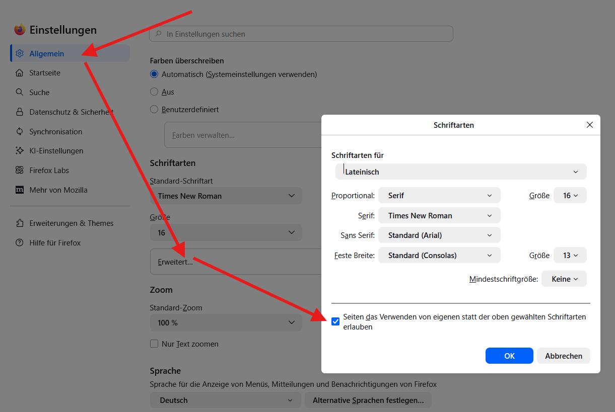Open Erweiterungen & Themes link
Screen dimensions: 615x412
(x=70, y=223)
